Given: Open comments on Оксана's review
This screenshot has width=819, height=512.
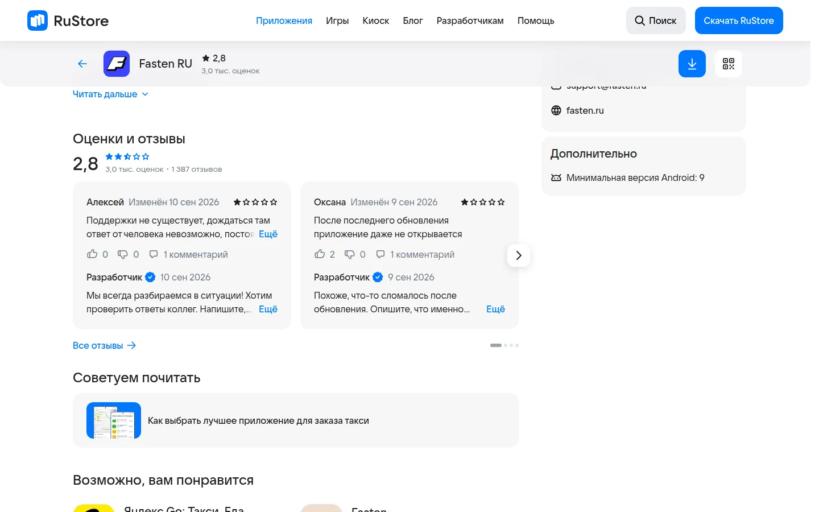Looking at the screenshot, I should [415, 254].
